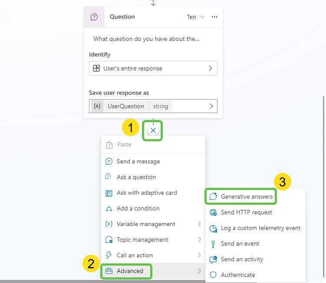Open the Advanced submenu entry
Screen dimensions: 326x283
point(130,271)
